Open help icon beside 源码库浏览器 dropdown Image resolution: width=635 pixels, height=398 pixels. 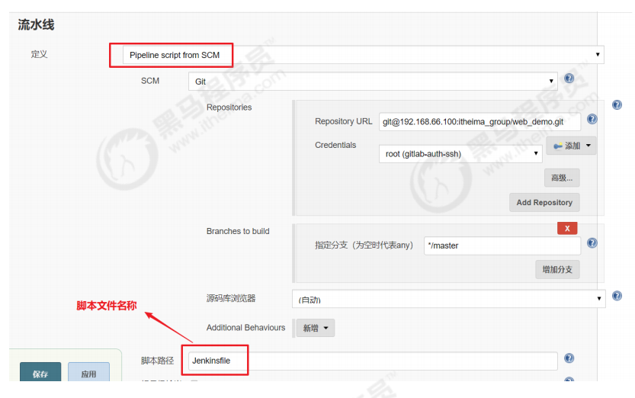click(x=617, y=296)
